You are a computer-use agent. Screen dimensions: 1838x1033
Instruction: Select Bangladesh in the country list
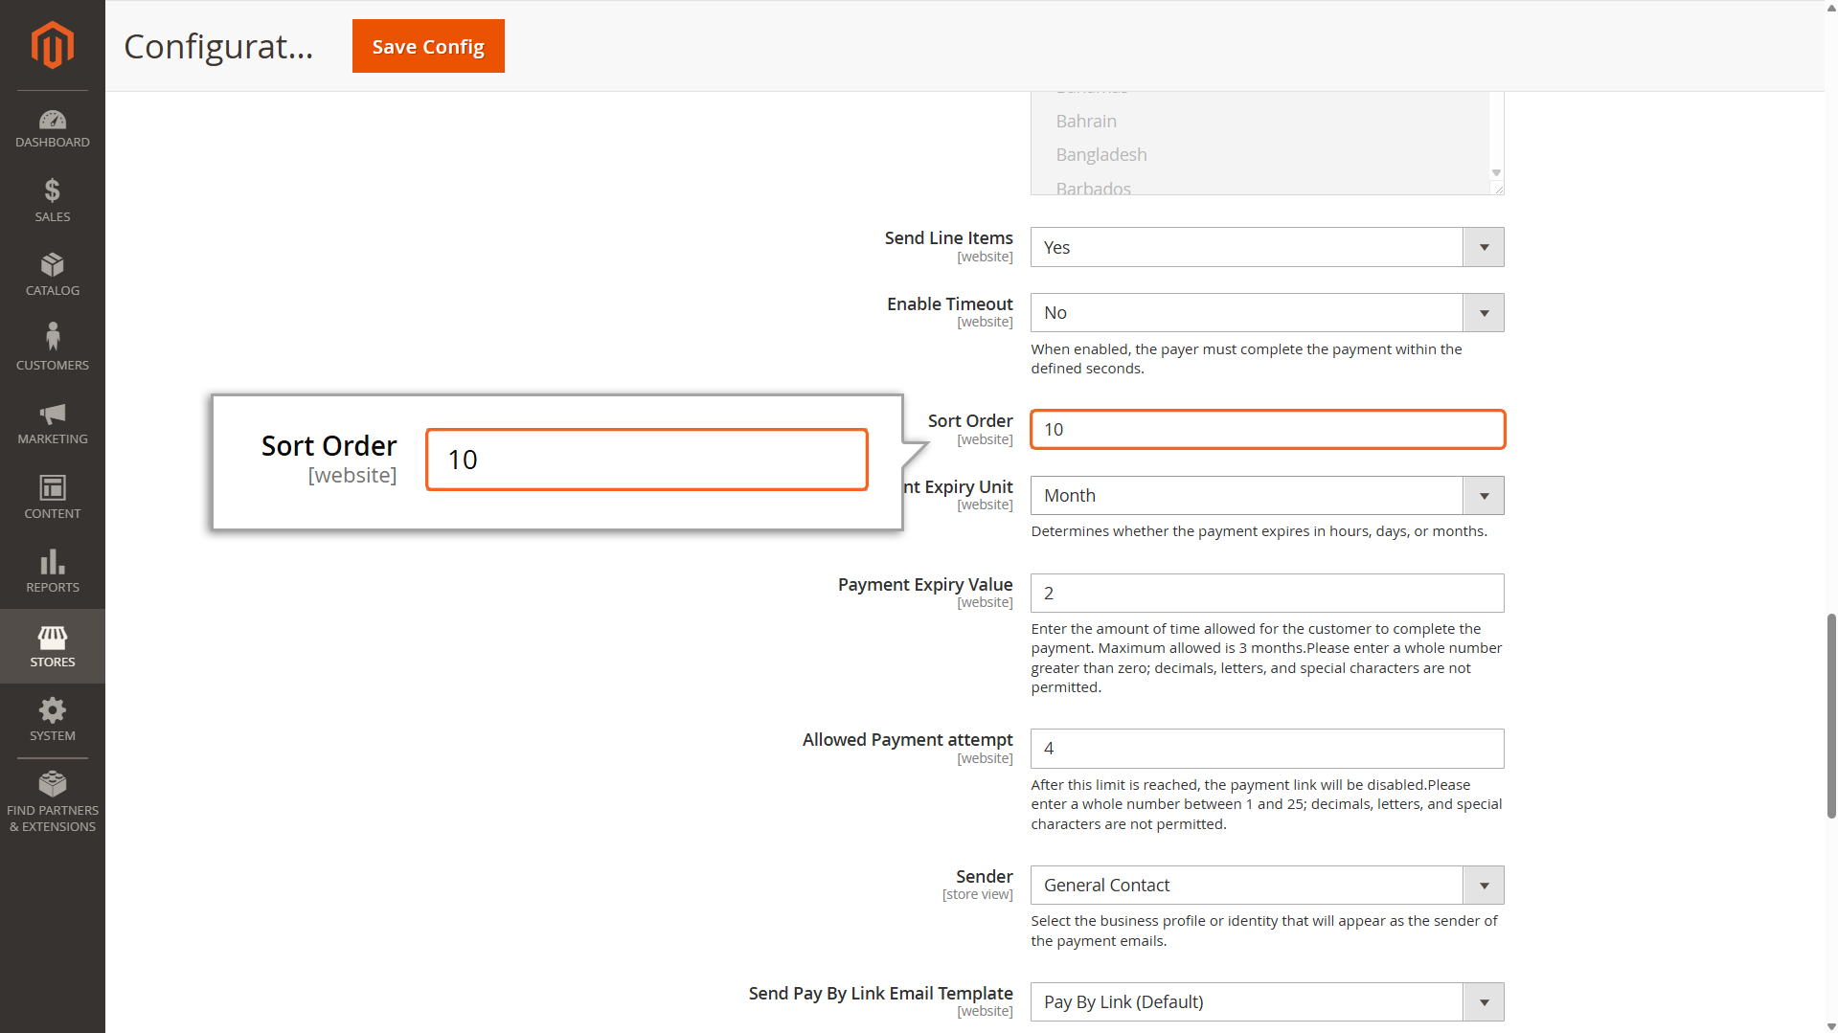pos(1101,155)
